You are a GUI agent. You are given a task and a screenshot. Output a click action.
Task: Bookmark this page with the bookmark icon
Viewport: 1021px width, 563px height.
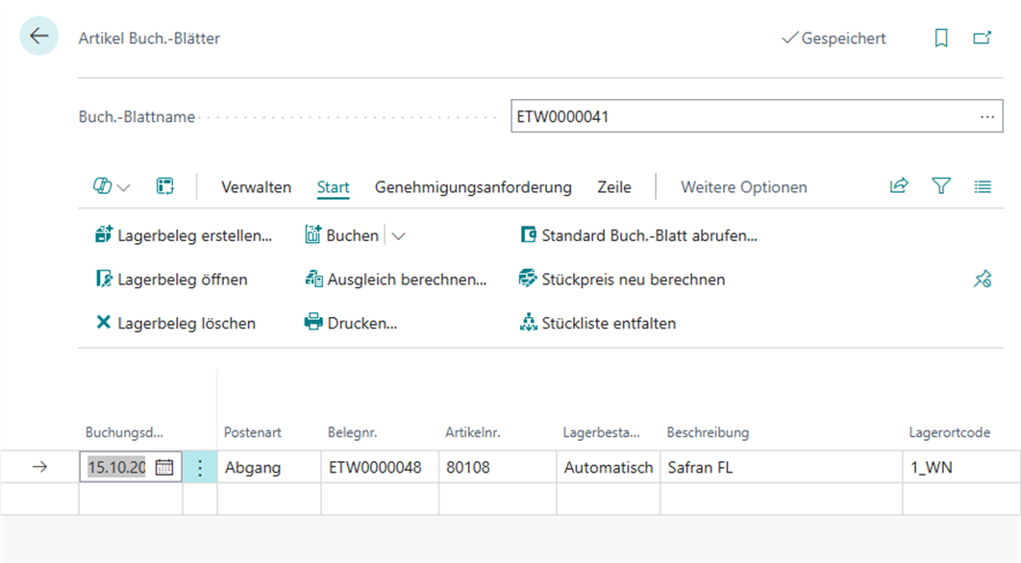tap(941, 38)
